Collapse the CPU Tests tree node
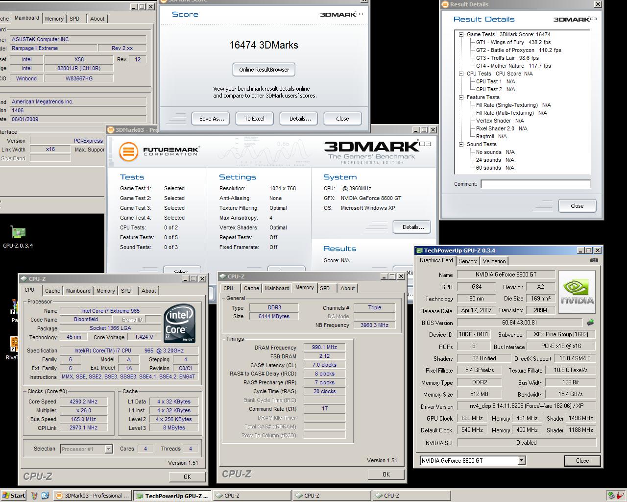 click(x=461, y=74)
